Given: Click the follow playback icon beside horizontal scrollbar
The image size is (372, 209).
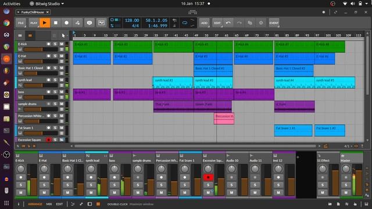Looking at the screenshot, I should click(x=325, y=146).
